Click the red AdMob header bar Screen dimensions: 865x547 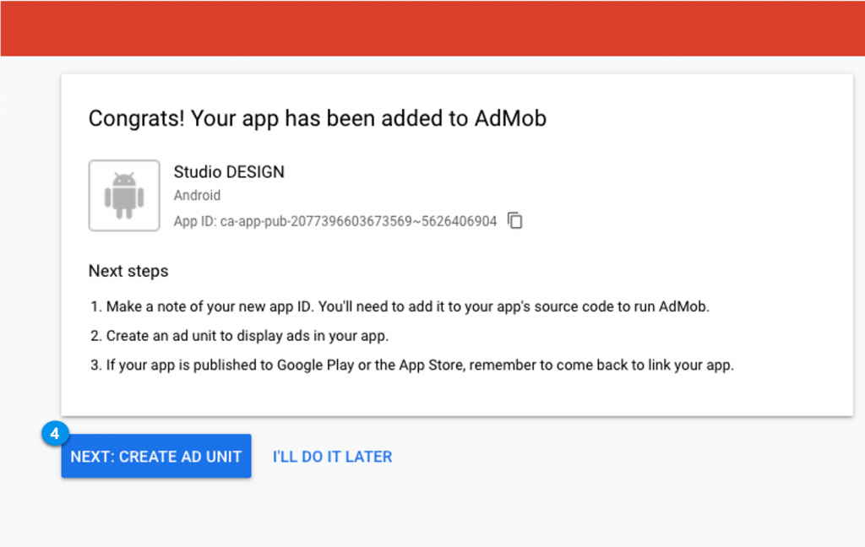pyautogui.click(x=432, y=27)
